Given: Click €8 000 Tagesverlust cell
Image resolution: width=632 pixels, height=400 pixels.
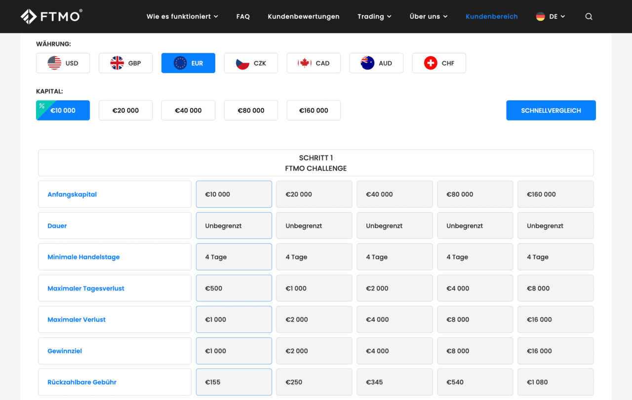Looking at the screenshot, I should coord(556,289).
